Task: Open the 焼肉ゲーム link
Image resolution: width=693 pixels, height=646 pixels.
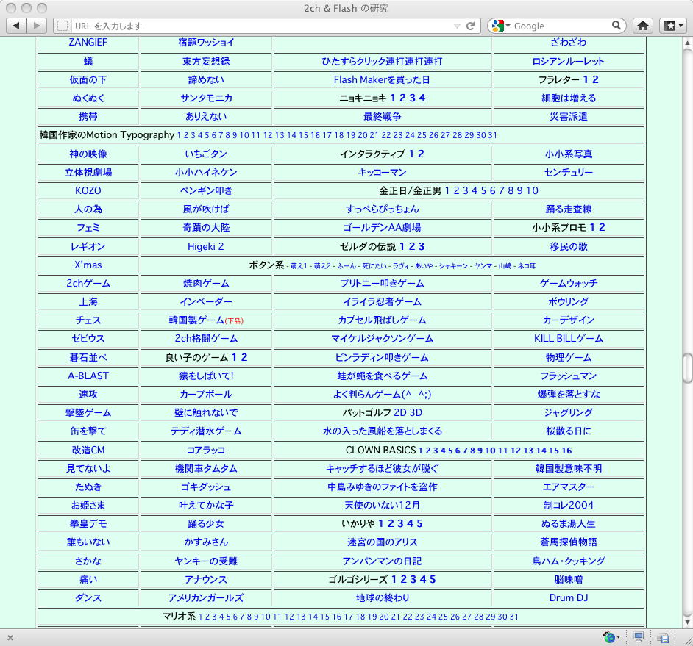Action: click(x=206, y=284)
